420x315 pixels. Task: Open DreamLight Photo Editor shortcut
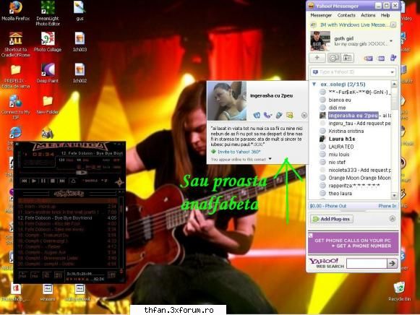48,13
